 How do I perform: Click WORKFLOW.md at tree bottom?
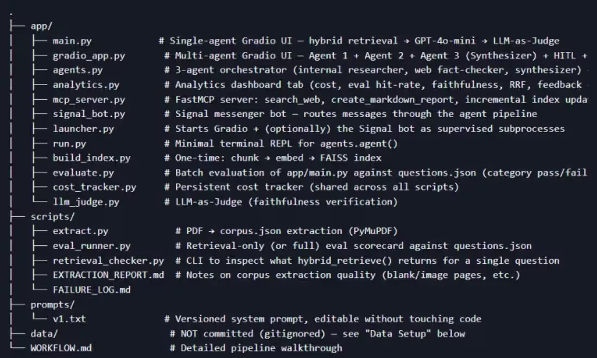[x=61, y=348]
